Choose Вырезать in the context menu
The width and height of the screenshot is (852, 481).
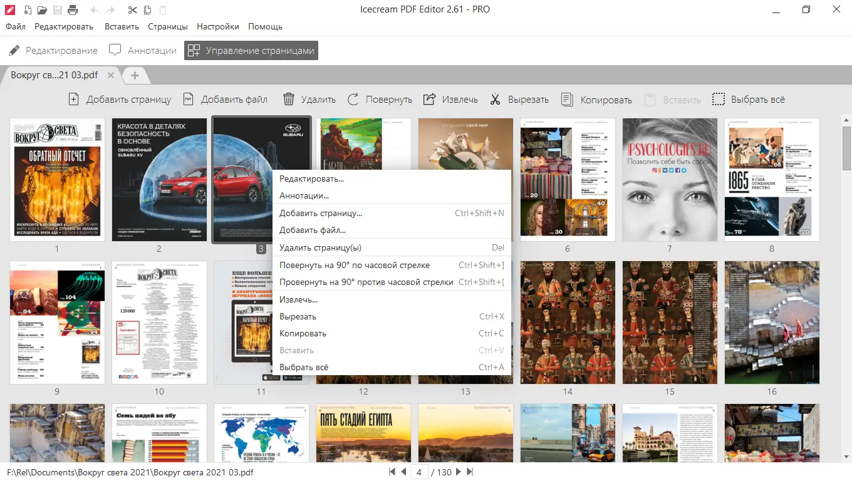coord(392,316)
